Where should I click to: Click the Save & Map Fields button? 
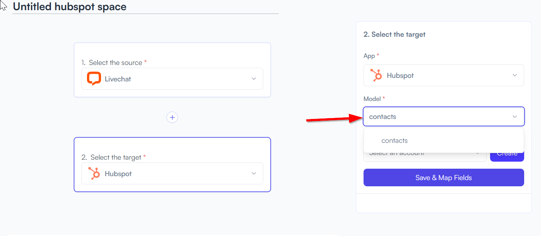[x=444, y=178]
